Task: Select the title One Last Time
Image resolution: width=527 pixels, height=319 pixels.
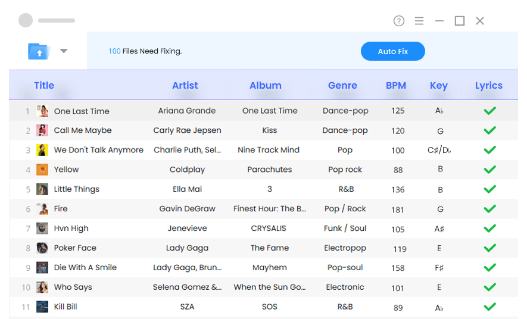Action: pyautogui.click(x=82, y=111)
